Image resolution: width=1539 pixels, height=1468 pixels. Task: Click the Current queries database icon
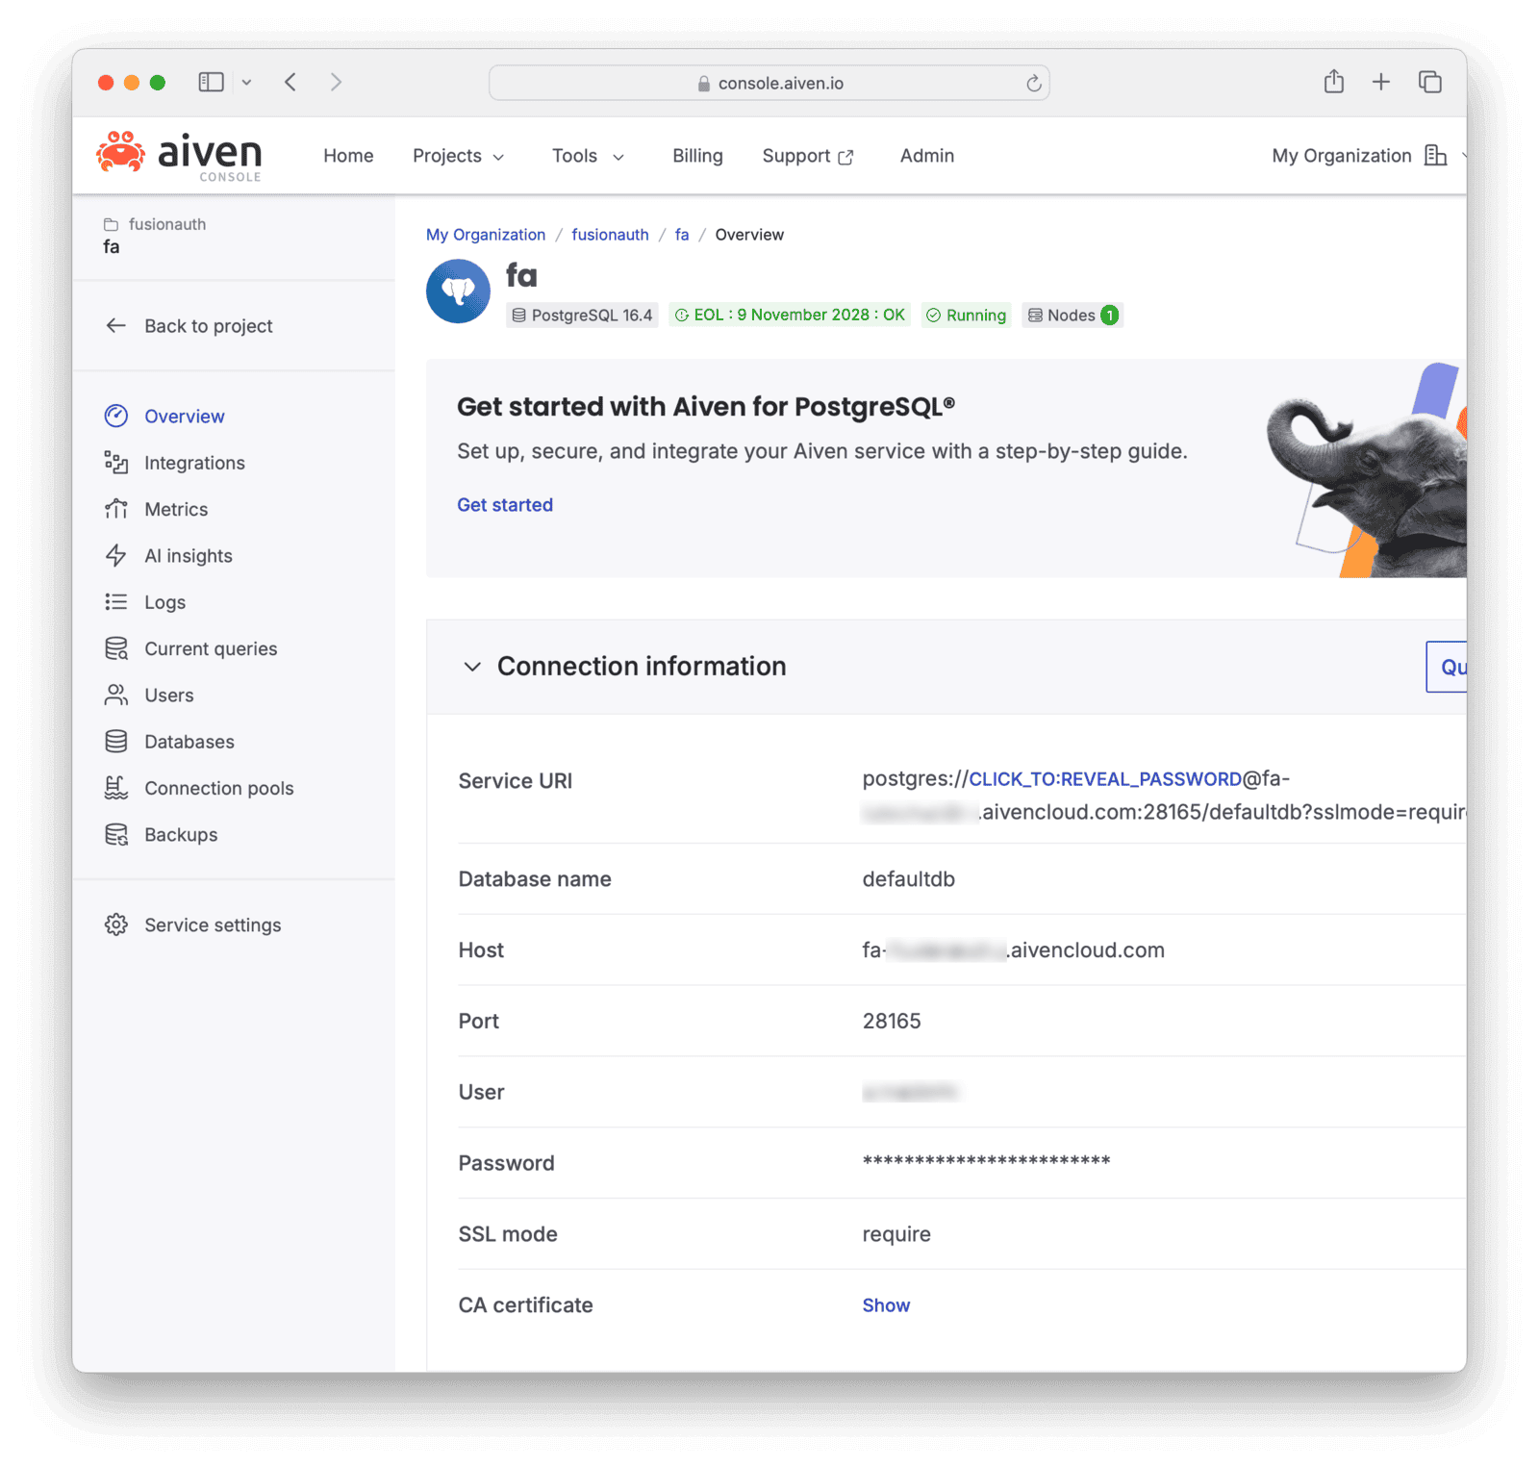[x=116, y=648]
